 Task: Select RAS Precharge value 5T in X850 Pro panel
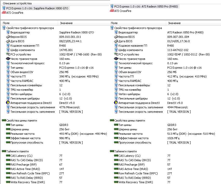click(x=169, y=165)
